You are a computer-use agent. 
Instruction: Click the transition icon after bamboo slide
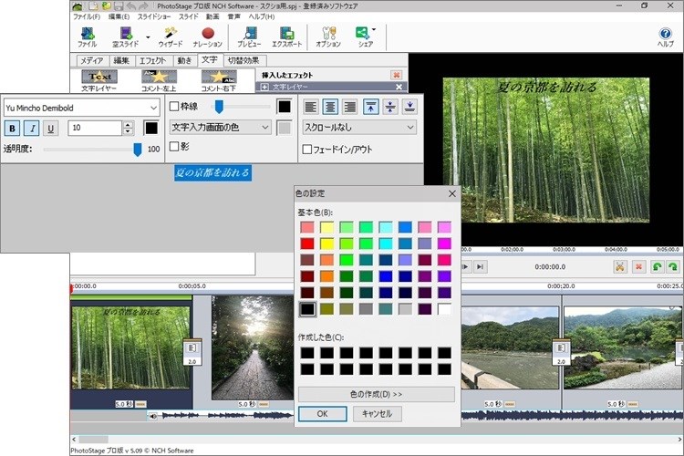tap(192, 352)
